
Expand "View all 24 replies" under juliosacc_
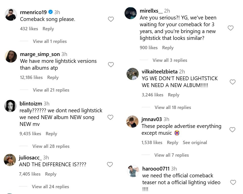tap(50, 187)
